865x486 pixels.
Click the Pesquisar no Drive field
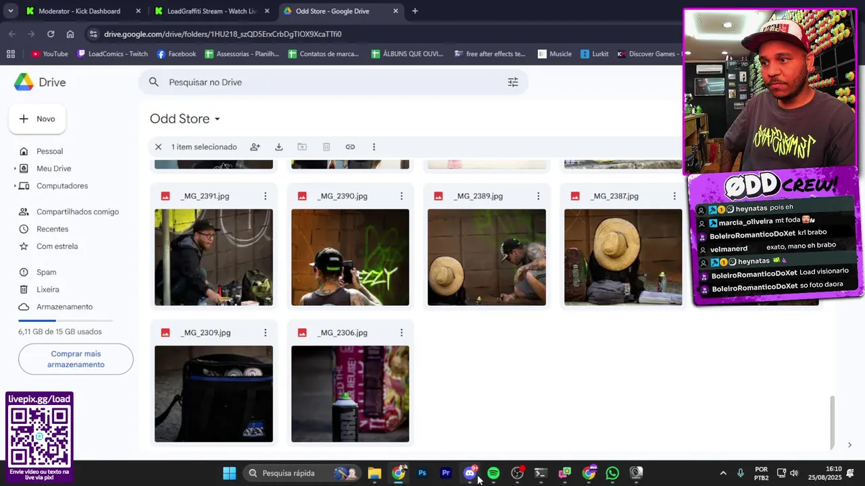pyautogui.click(x=333, y=82)
